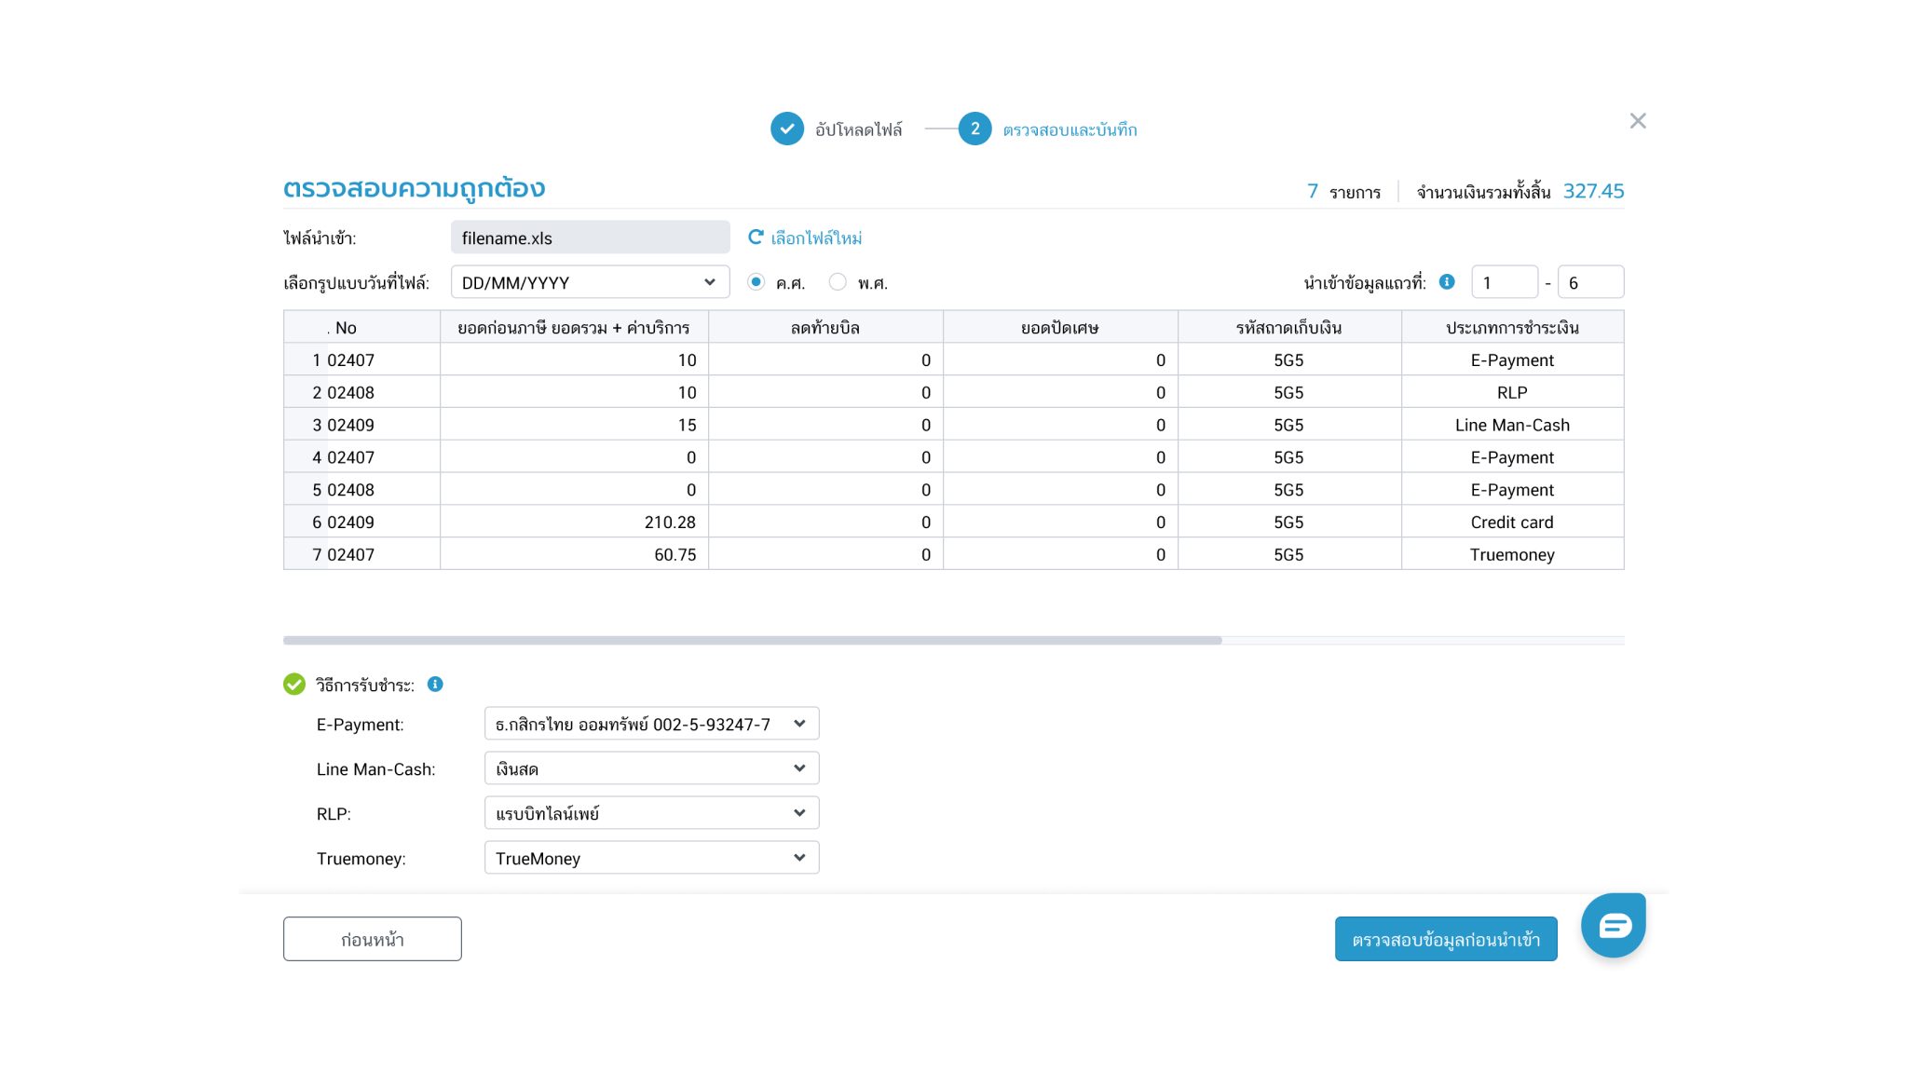Click the chat support bubble icon
The image size is (1908, 1073).
pos(1614,925)
